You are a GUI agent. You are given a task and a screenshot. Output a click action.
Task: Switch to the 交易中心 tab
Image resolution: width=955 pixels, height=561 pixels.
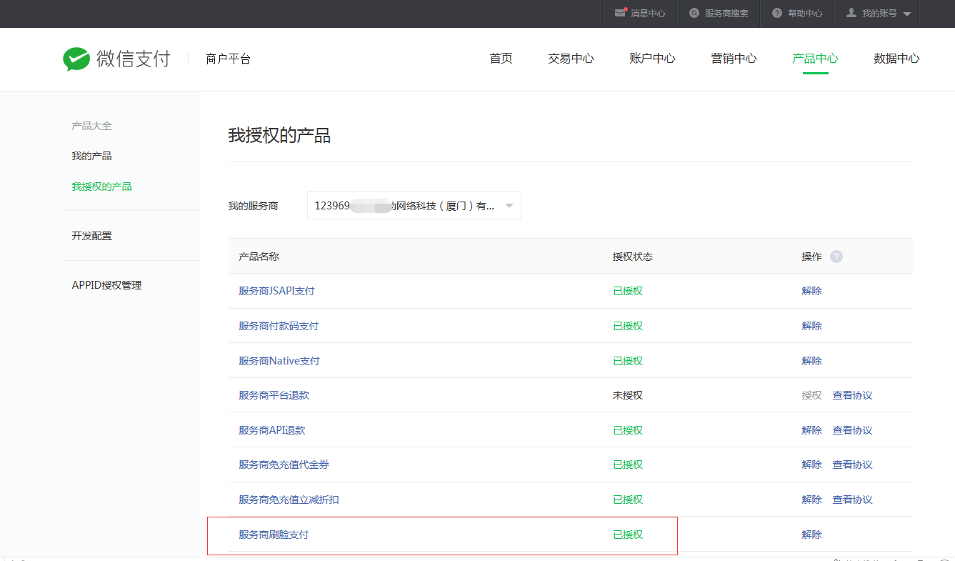coord(571,59)
